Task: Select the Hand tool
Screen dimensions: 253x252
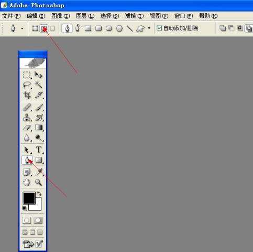Action: click(27, 182)
